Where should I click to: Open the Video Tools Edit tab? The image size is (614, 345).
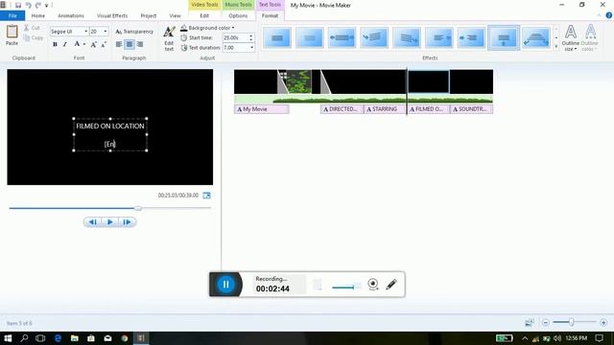coord(204,15)
